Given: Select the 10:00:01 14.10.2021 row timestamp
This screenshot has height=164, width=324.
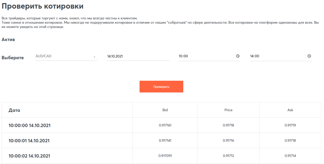Looking at the screenshot, I should tap(29, 141).
